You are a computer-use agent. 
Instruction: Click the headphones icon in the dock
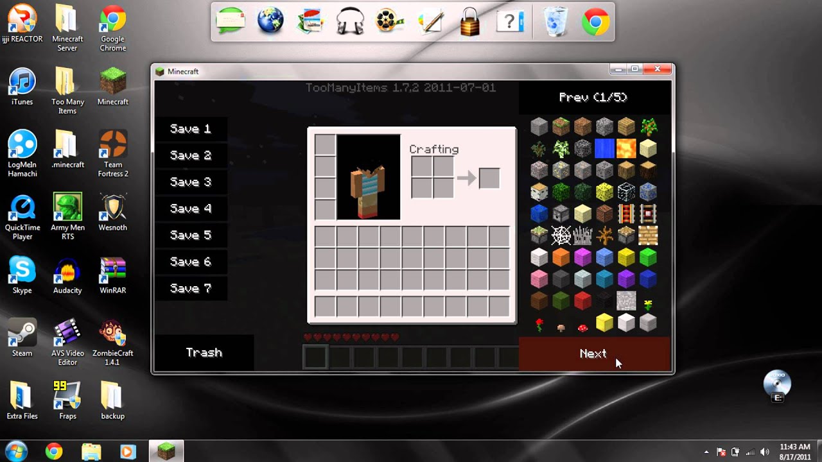(351, 21)
